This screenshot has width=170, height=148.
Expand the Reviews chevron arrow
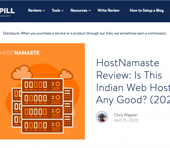click(x=44, y=11)
